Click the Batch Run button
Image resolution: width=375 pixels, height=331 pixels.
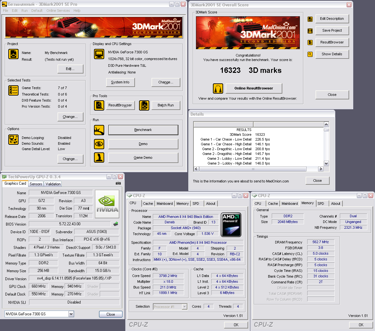(x=166, y=105)
